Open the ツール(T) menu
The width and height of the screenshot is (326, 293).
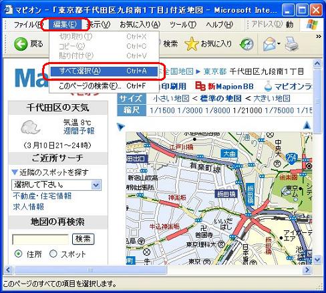183,25
